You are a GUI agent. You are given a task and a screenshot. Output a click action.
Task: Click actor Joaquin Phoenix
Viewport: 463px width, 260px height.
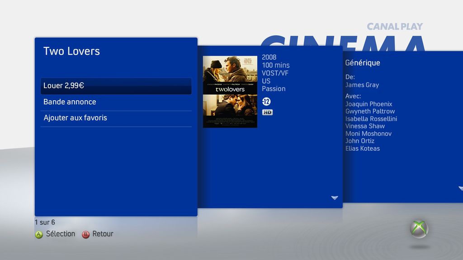tap(369, 104)
